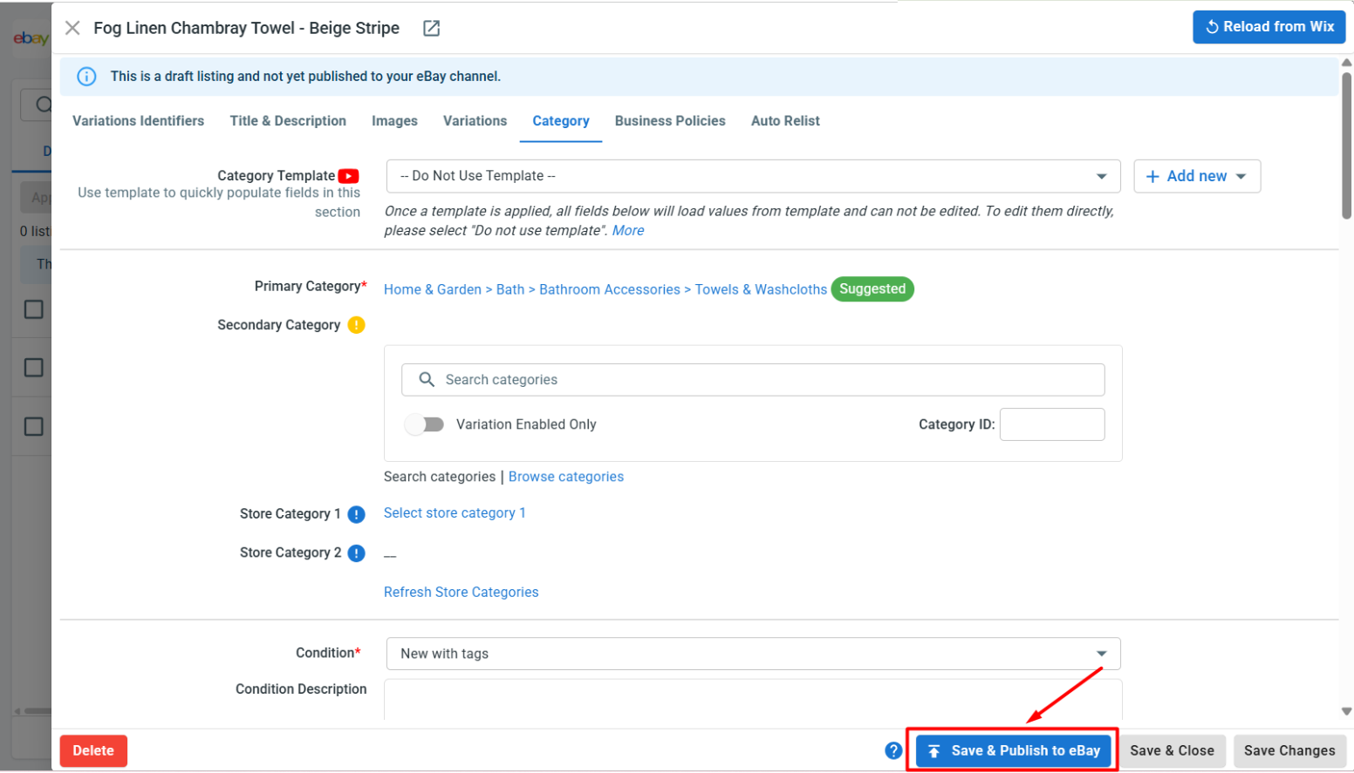1354x773 pixels.
Task: Switch to Variations Identifiers tab
Action: point(138,121)
